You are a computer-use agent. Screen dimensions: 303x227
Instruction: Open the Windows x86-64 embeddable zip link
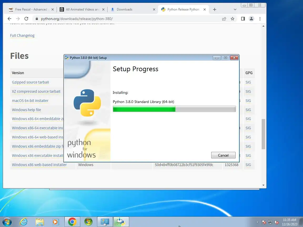38,119
